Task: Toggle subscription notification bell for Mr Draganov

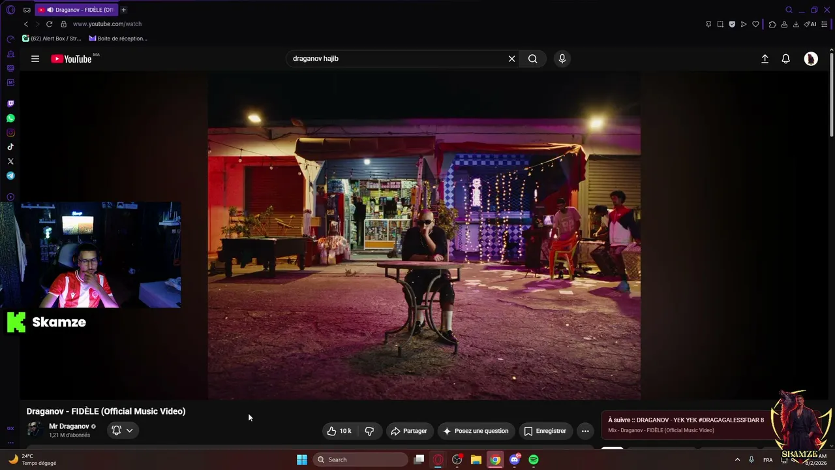Action: 116,430
